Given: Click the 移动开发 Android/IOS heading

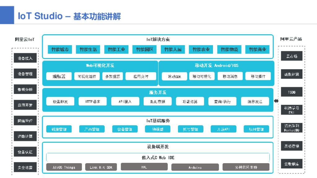Looking at the screenshot, I should click(216, 66).
